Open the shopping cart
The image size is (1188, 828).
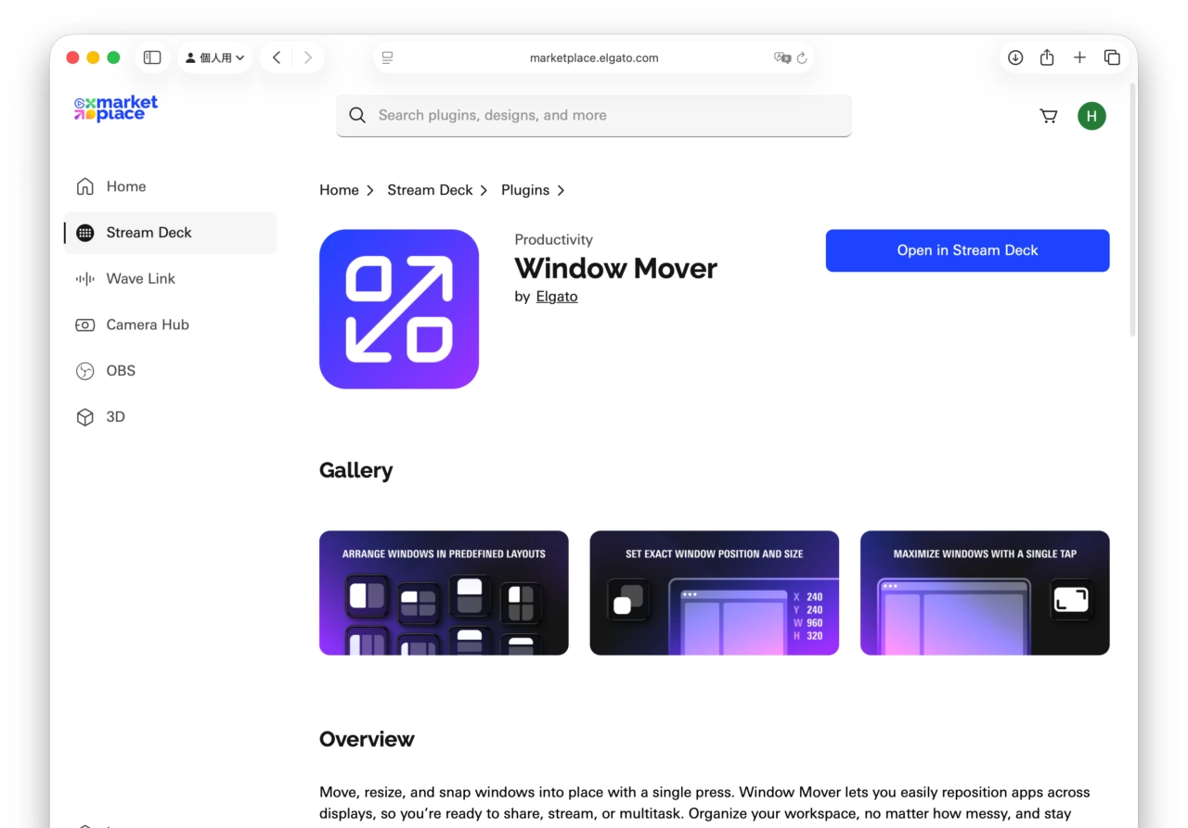click(x=1049, y=116)
